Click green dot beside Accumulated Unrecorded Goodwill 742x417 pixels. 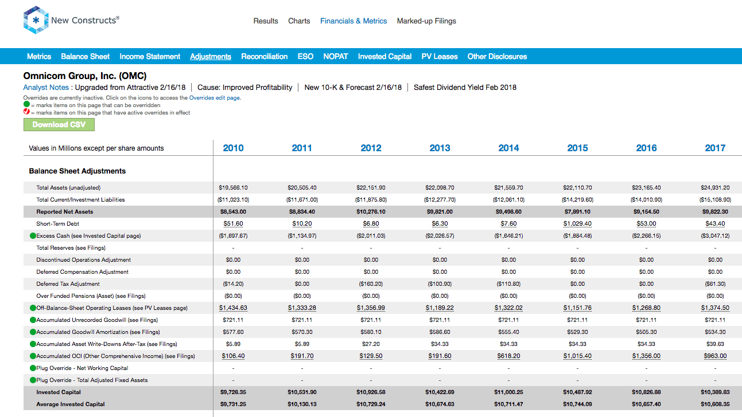pos(33,320)
